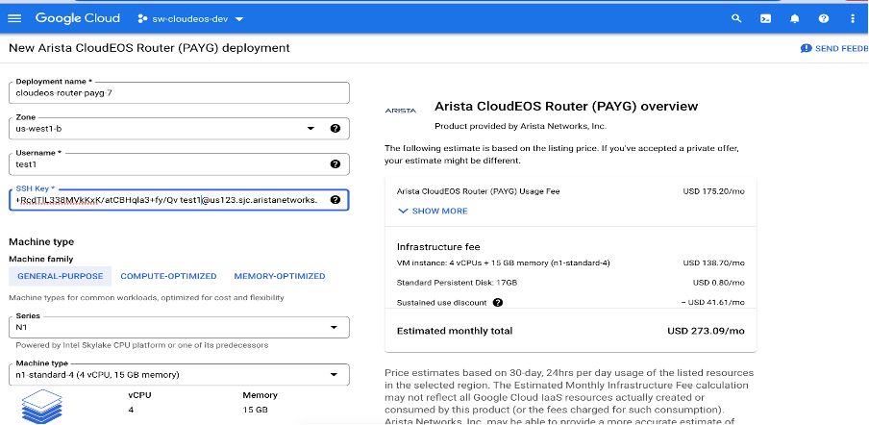Click the Standard Persistent Disk: 17GB line
Viewport: 869px width, 425px height.
point(457,283)
